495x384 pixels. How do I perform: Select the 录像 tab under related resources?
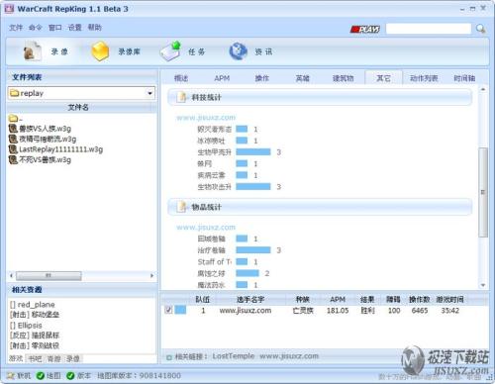point(73,358)
